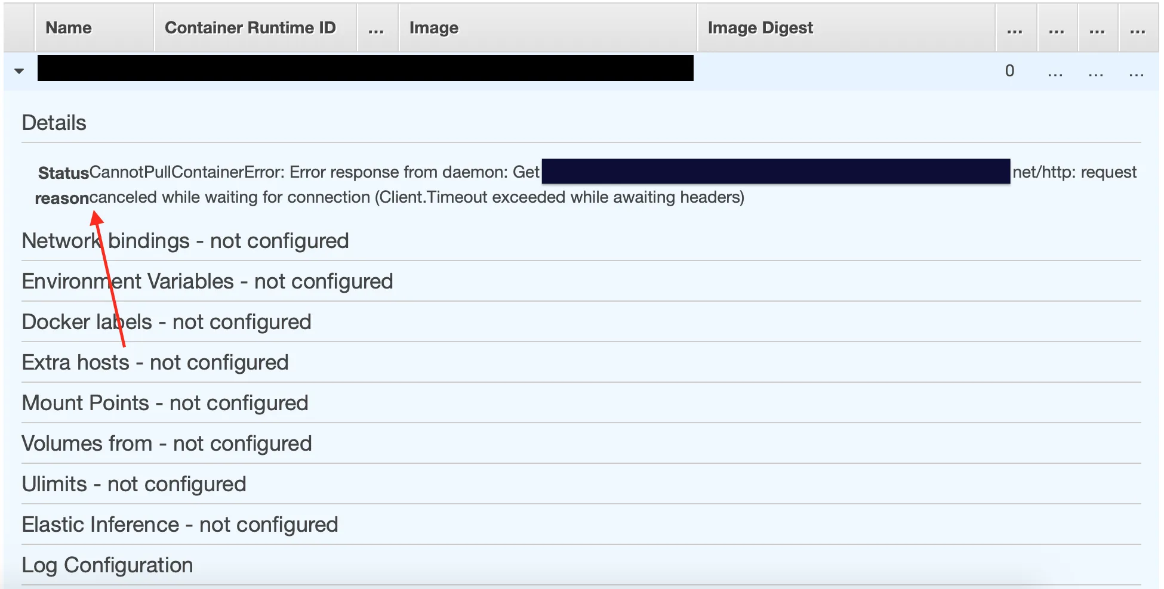
Task: Open the Elastic Inference section
Action: (x=180, y=525)
